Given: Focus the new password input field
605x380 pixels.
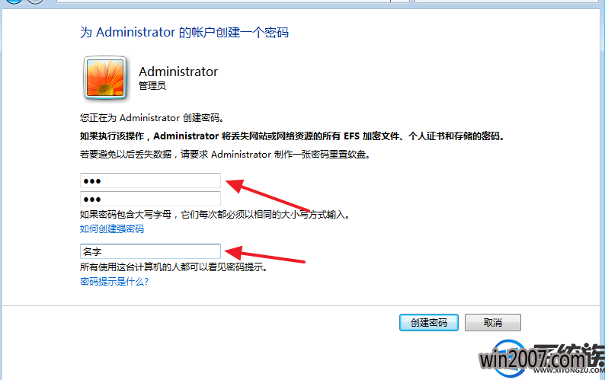Looking at the screenshot, I should (x=150, y=180).
